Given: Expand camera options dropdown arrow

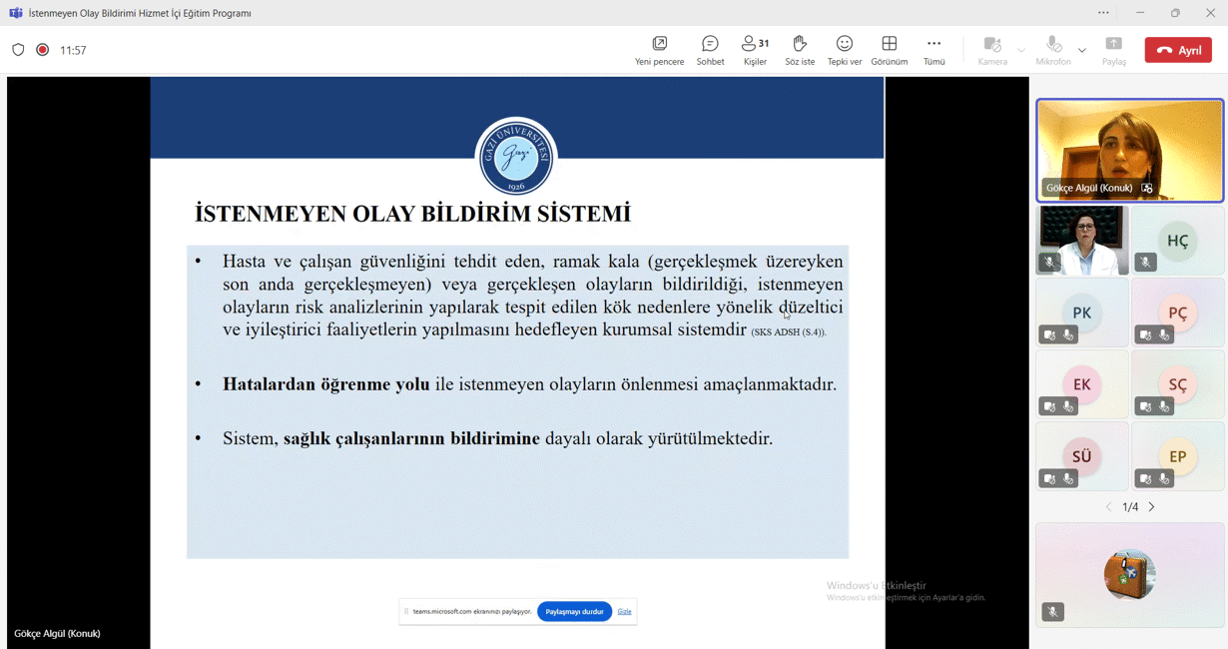Looking at the screenshot, I should click(x=1021, y=50).
